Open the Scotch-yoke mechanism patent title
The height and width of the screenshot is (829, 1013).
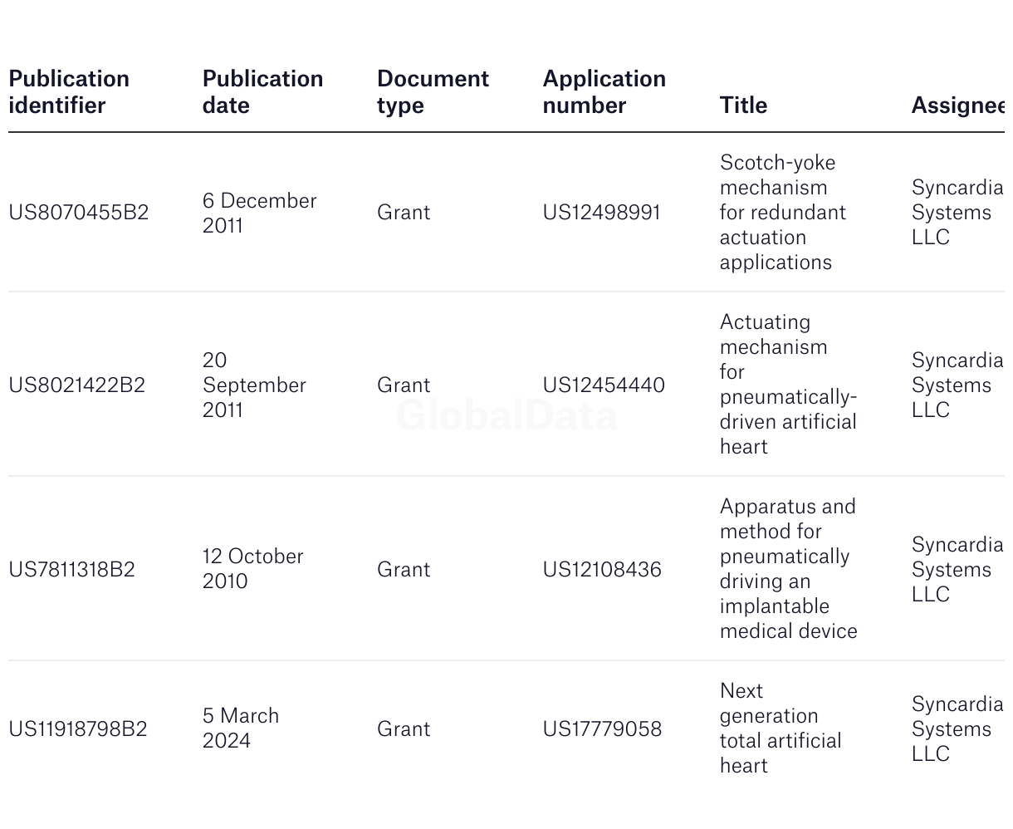[x=782, y=212]
